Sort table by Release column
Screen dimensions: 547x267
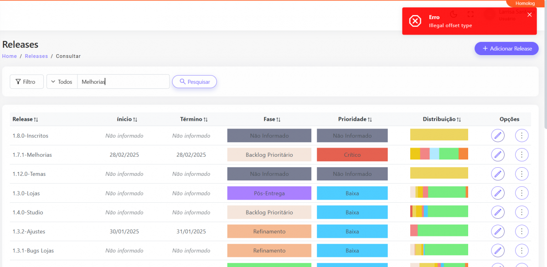(x=25, y=119)
